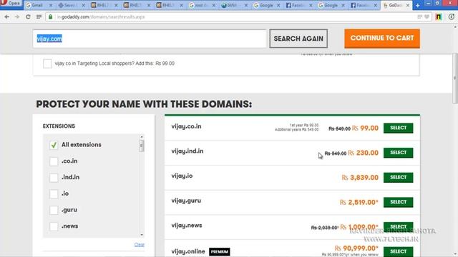The height and width of the screenshot is (257, 458).
Task: Click the vijay.news domain name text
Action: pos(187,226)
